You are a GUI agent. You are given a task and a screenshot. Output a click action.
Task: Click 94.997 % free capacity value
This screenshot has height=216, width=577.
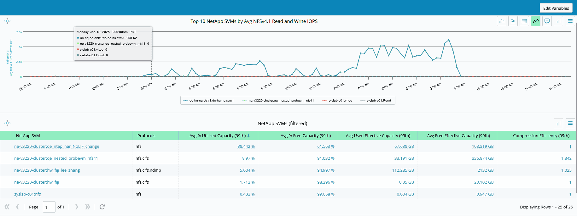[326, 170]
